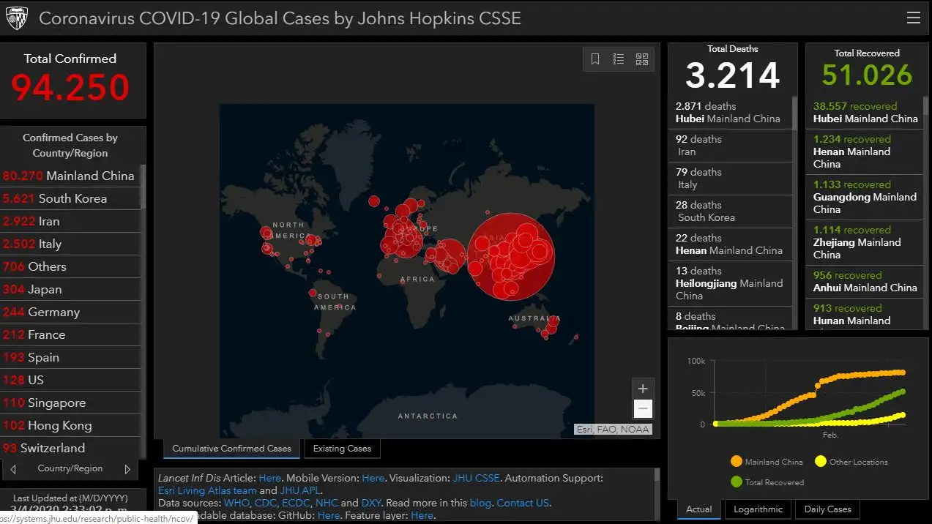Screen dimensions: 932x524
Task: Select Italy with 2.502 cases
Action: coord(70,244)
